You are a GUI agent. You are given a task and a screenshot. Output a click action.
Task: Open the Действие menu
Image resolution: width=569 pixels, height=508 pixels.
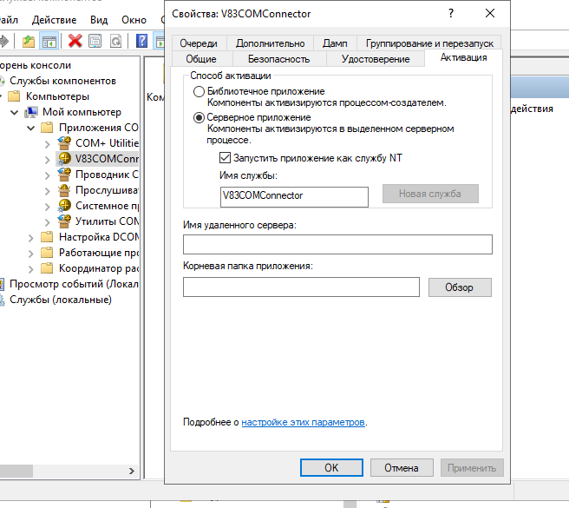coord(54,20)
